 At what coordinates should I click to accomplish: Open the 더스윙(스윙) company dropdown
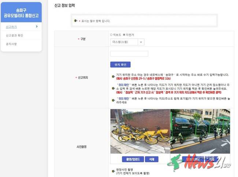pyautogui.click(x=124, y=42)
